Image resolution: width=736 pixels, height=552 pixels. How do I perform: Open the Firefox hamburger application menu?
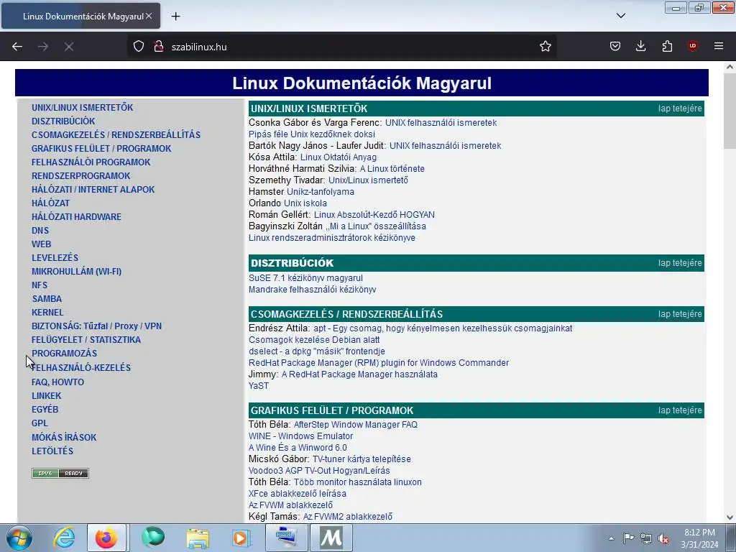click(718, 47)
